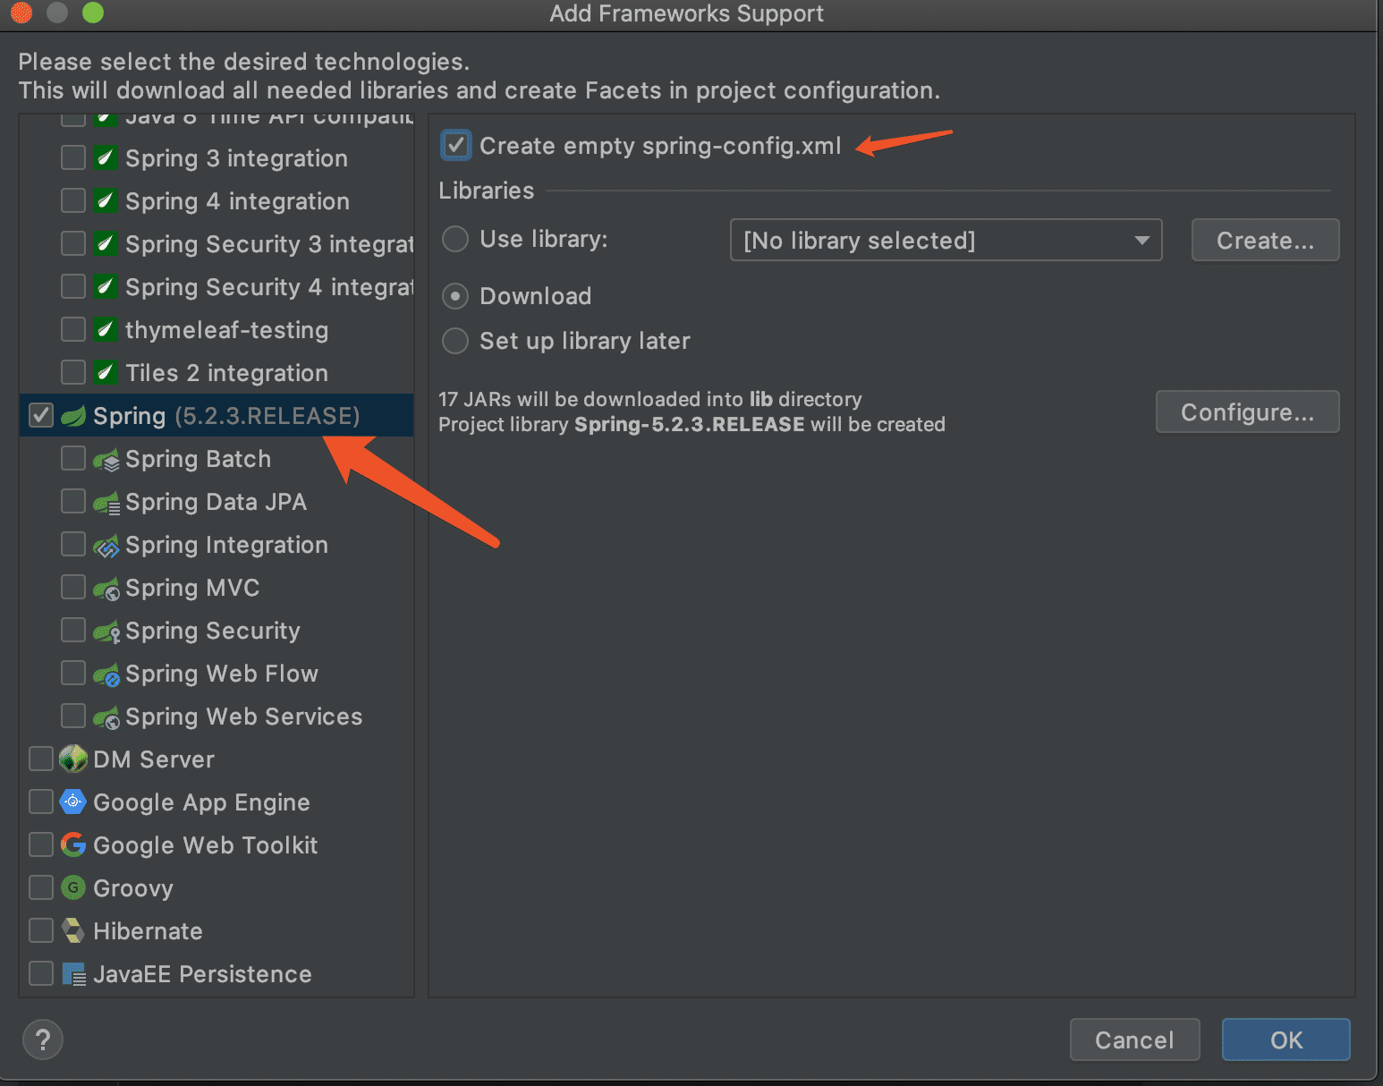Open the No library selected dropdown
1383x1086 pixels.
click(x=946, y=240)
